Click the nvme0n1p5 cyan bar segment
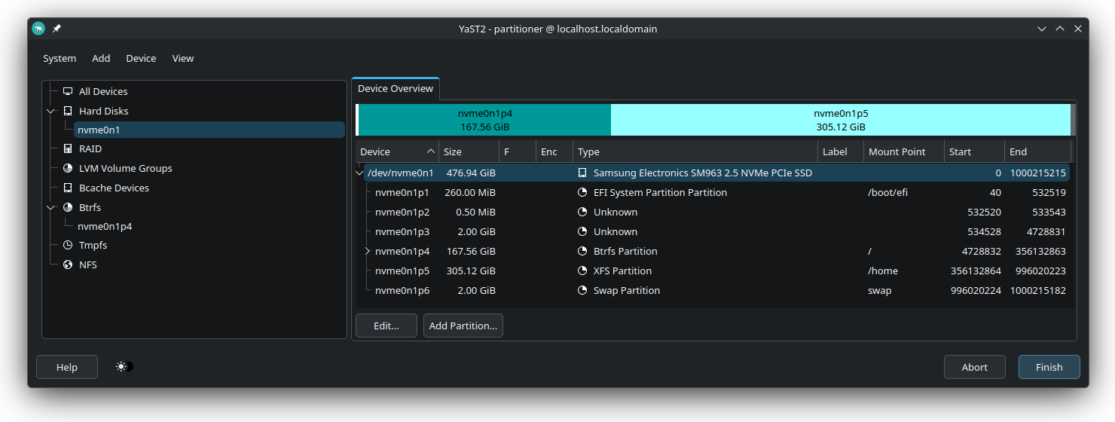This screenshot has height=422, width=1115. (x=841, y=120)
